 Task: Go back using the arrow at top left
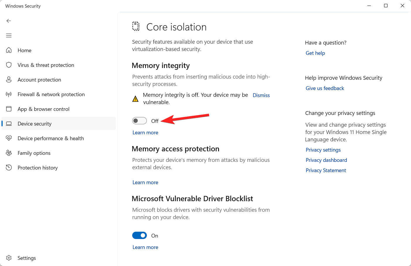pyautogui.click(x=9, y=21)
